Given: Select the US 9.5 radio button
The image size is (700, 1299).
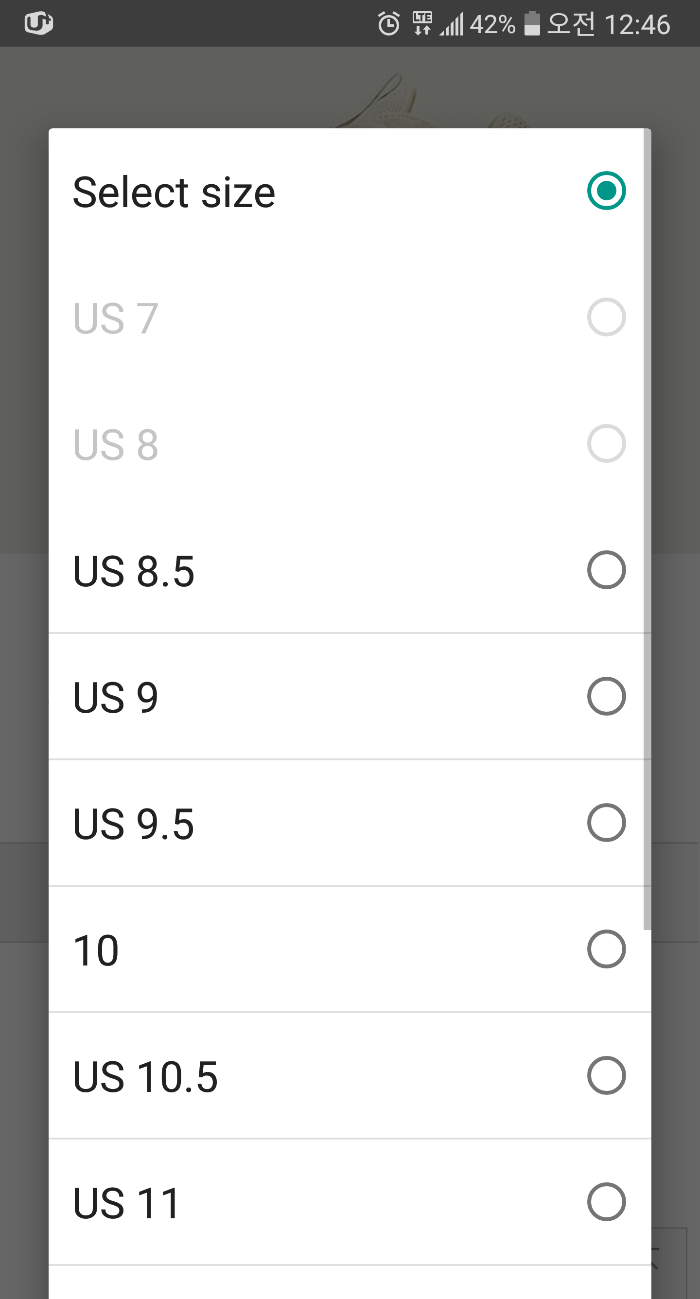Looking at the screenshot, I should 606,823.
